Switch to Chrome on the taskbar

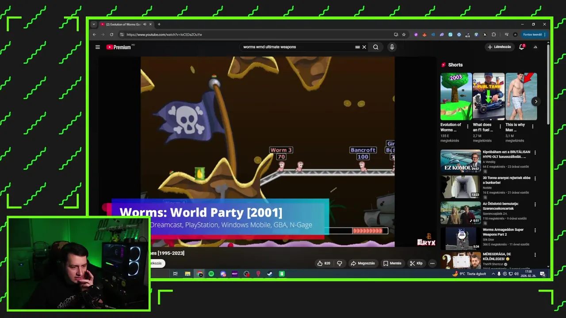point(200,274)
